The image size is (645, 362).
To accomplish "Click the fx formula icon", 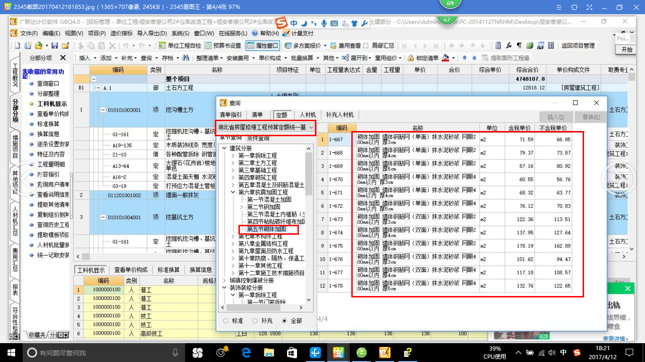I will 509,46.
